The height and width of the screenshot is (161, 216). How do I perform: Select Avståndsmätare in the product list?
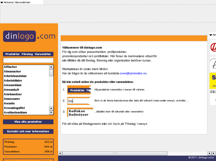[15, 113]
